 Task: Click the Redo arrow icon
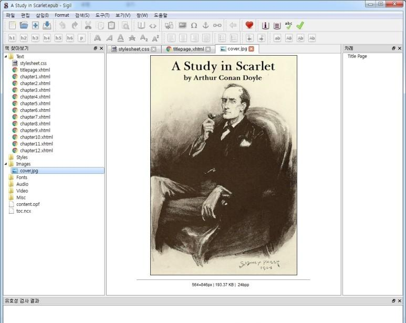click(x=75, y=25)
